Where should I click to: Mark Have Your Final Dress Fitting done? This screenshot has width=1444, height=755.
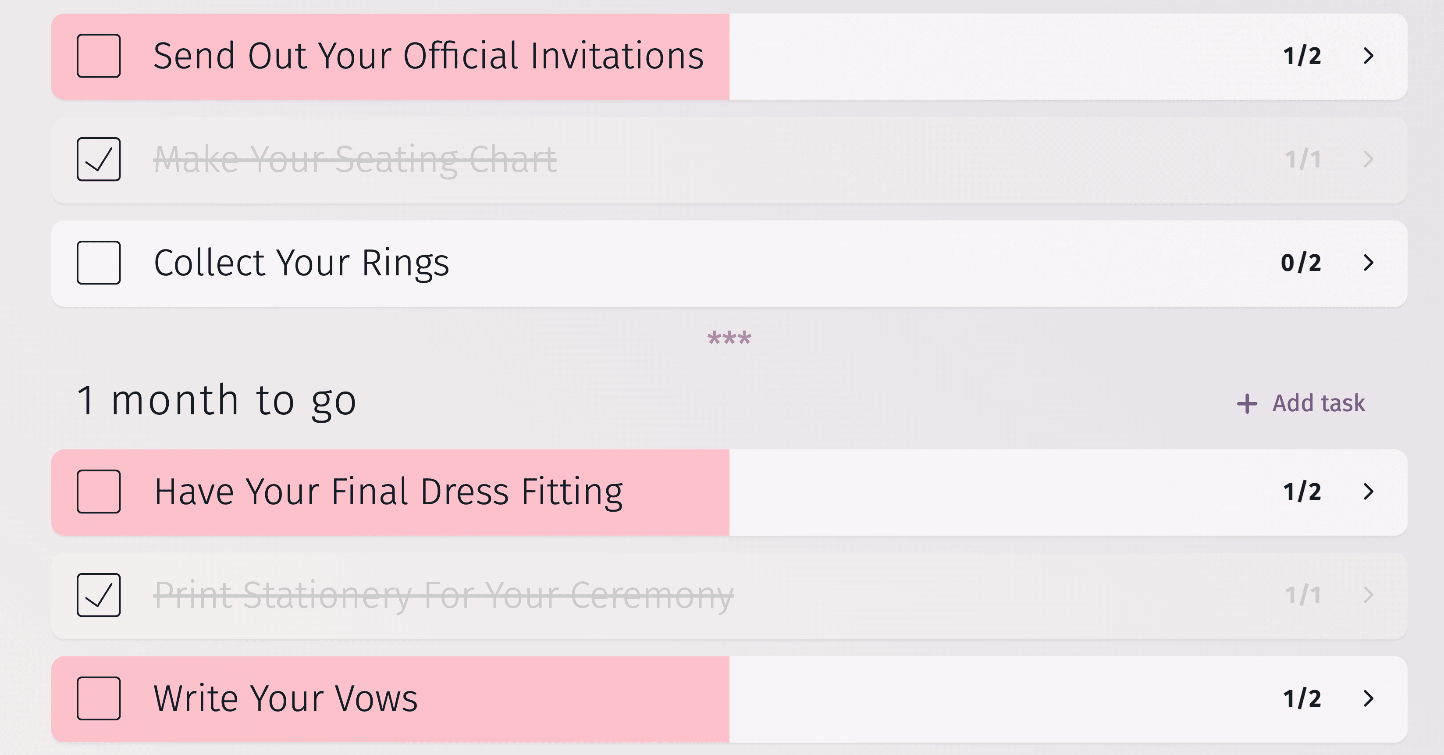[99, 491]
